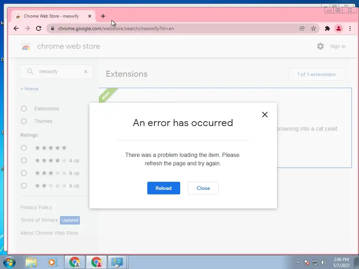Click the search magnifier icon

pyautogui.click(x=30, y=71)
